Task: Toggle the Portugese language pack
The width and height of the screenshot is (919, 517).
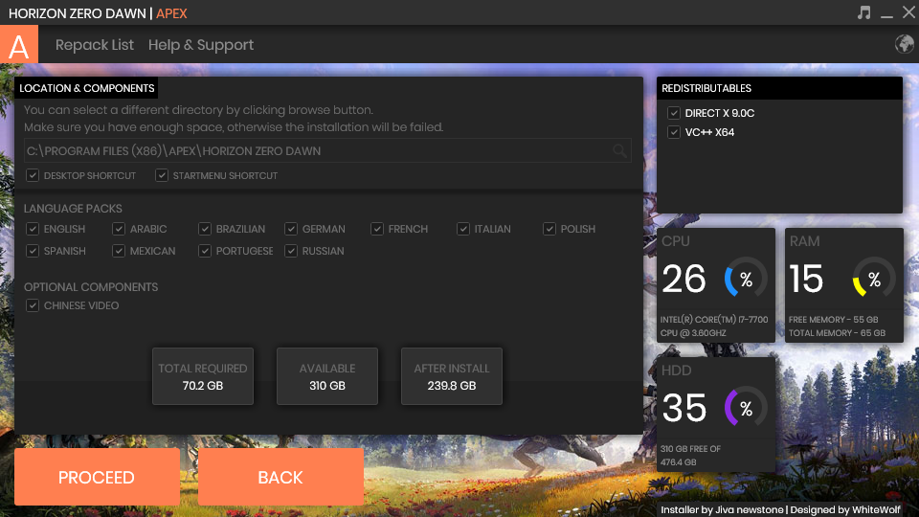Action: point(205,251)
